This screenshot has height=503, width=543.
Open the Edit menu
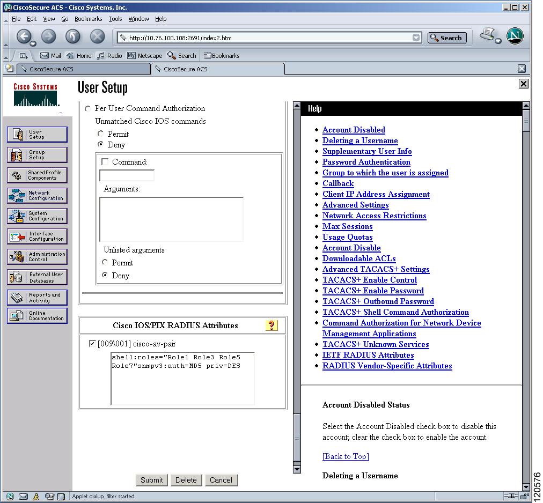[32, 19]
